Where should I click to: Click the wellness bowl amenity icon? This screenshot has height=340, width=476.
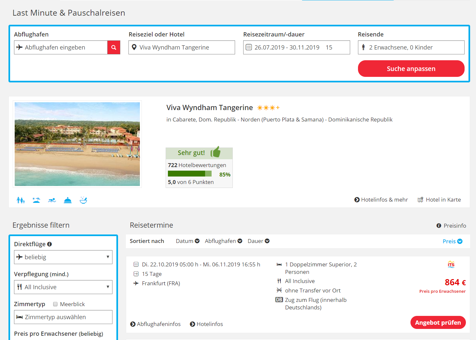pos(83,200)
